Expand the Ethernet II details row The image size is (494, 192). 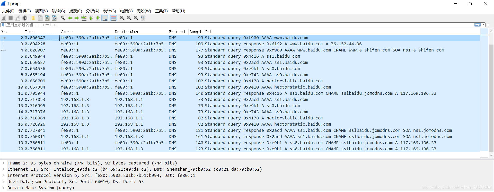click(3, 169)
